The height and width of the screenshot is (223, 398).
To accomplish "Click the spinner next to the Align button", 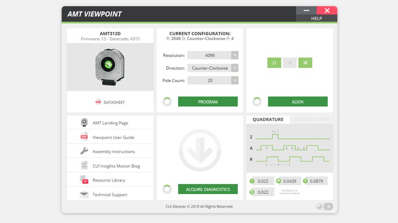I will [257, 102].
